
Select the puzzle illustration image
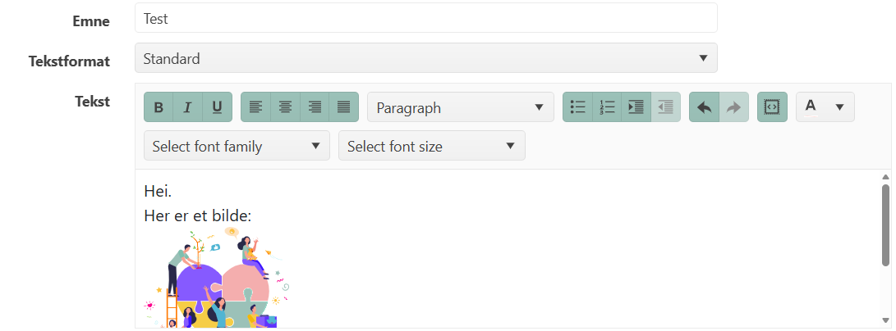click(217, 279)
